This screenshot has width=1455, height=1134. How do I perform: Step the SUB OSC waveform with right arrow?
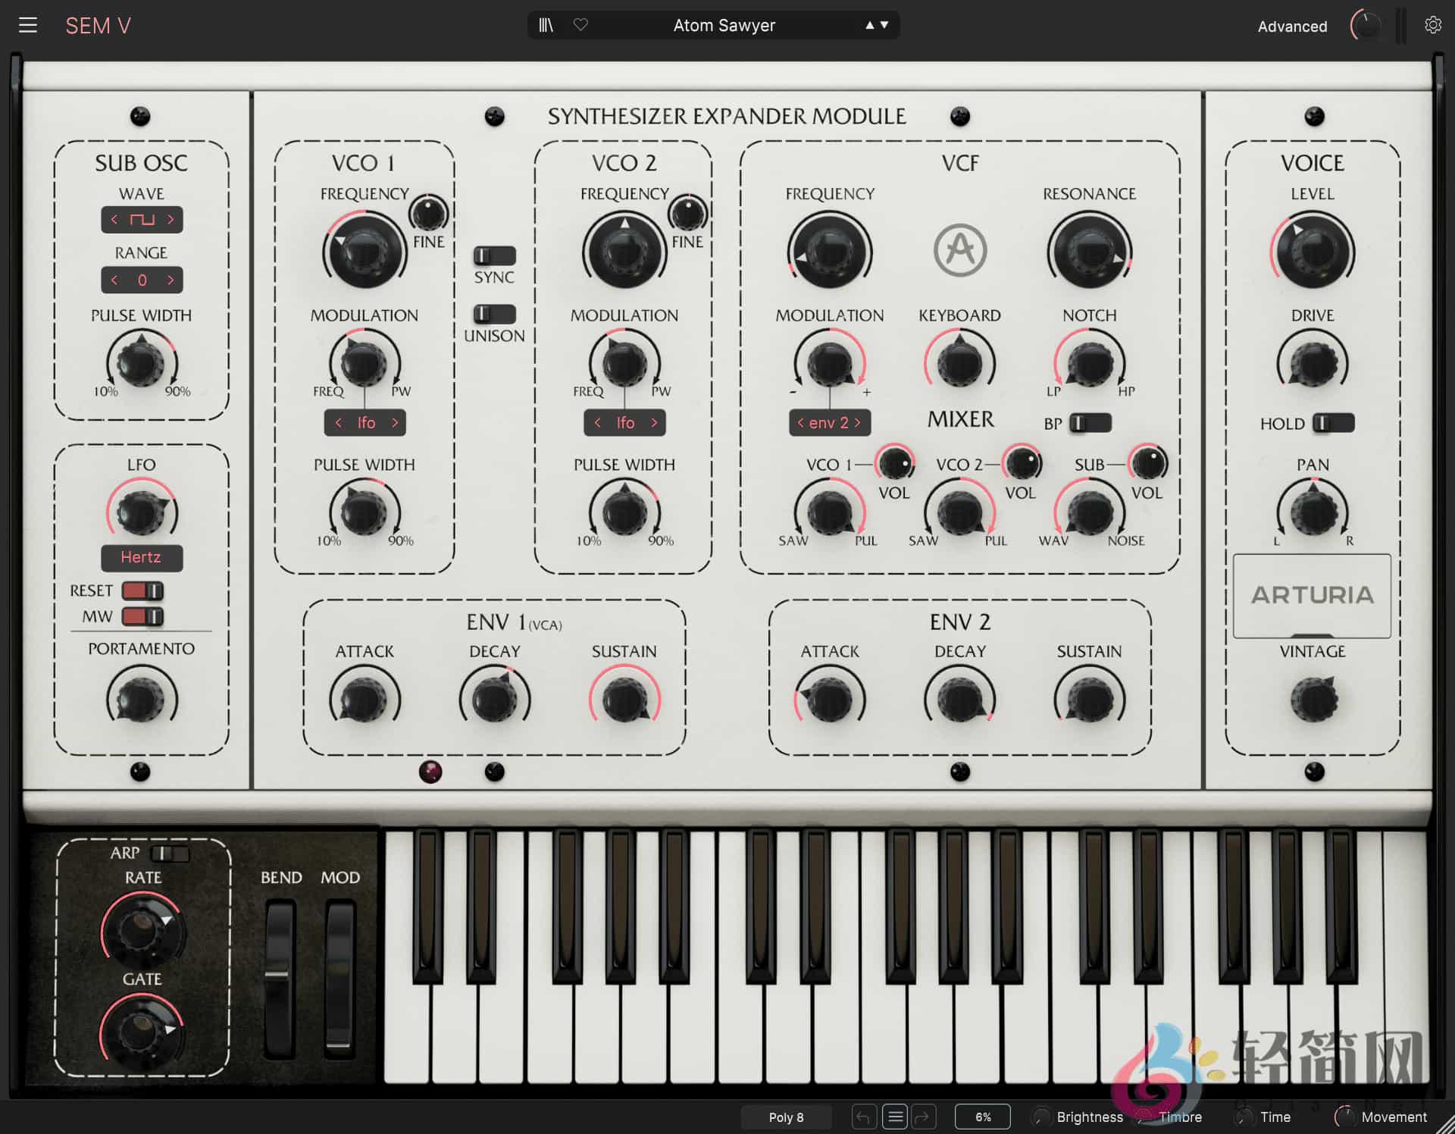click(x=172, y=220)
